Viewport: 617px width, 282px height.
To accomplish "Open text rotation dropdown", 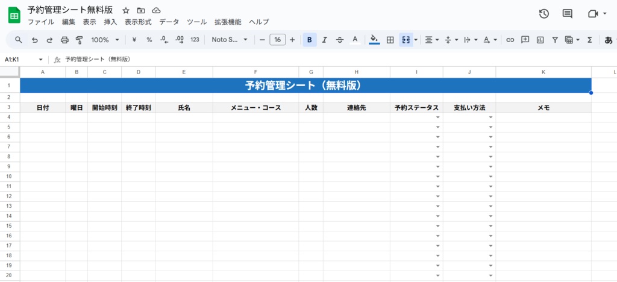I will [490, 40].
